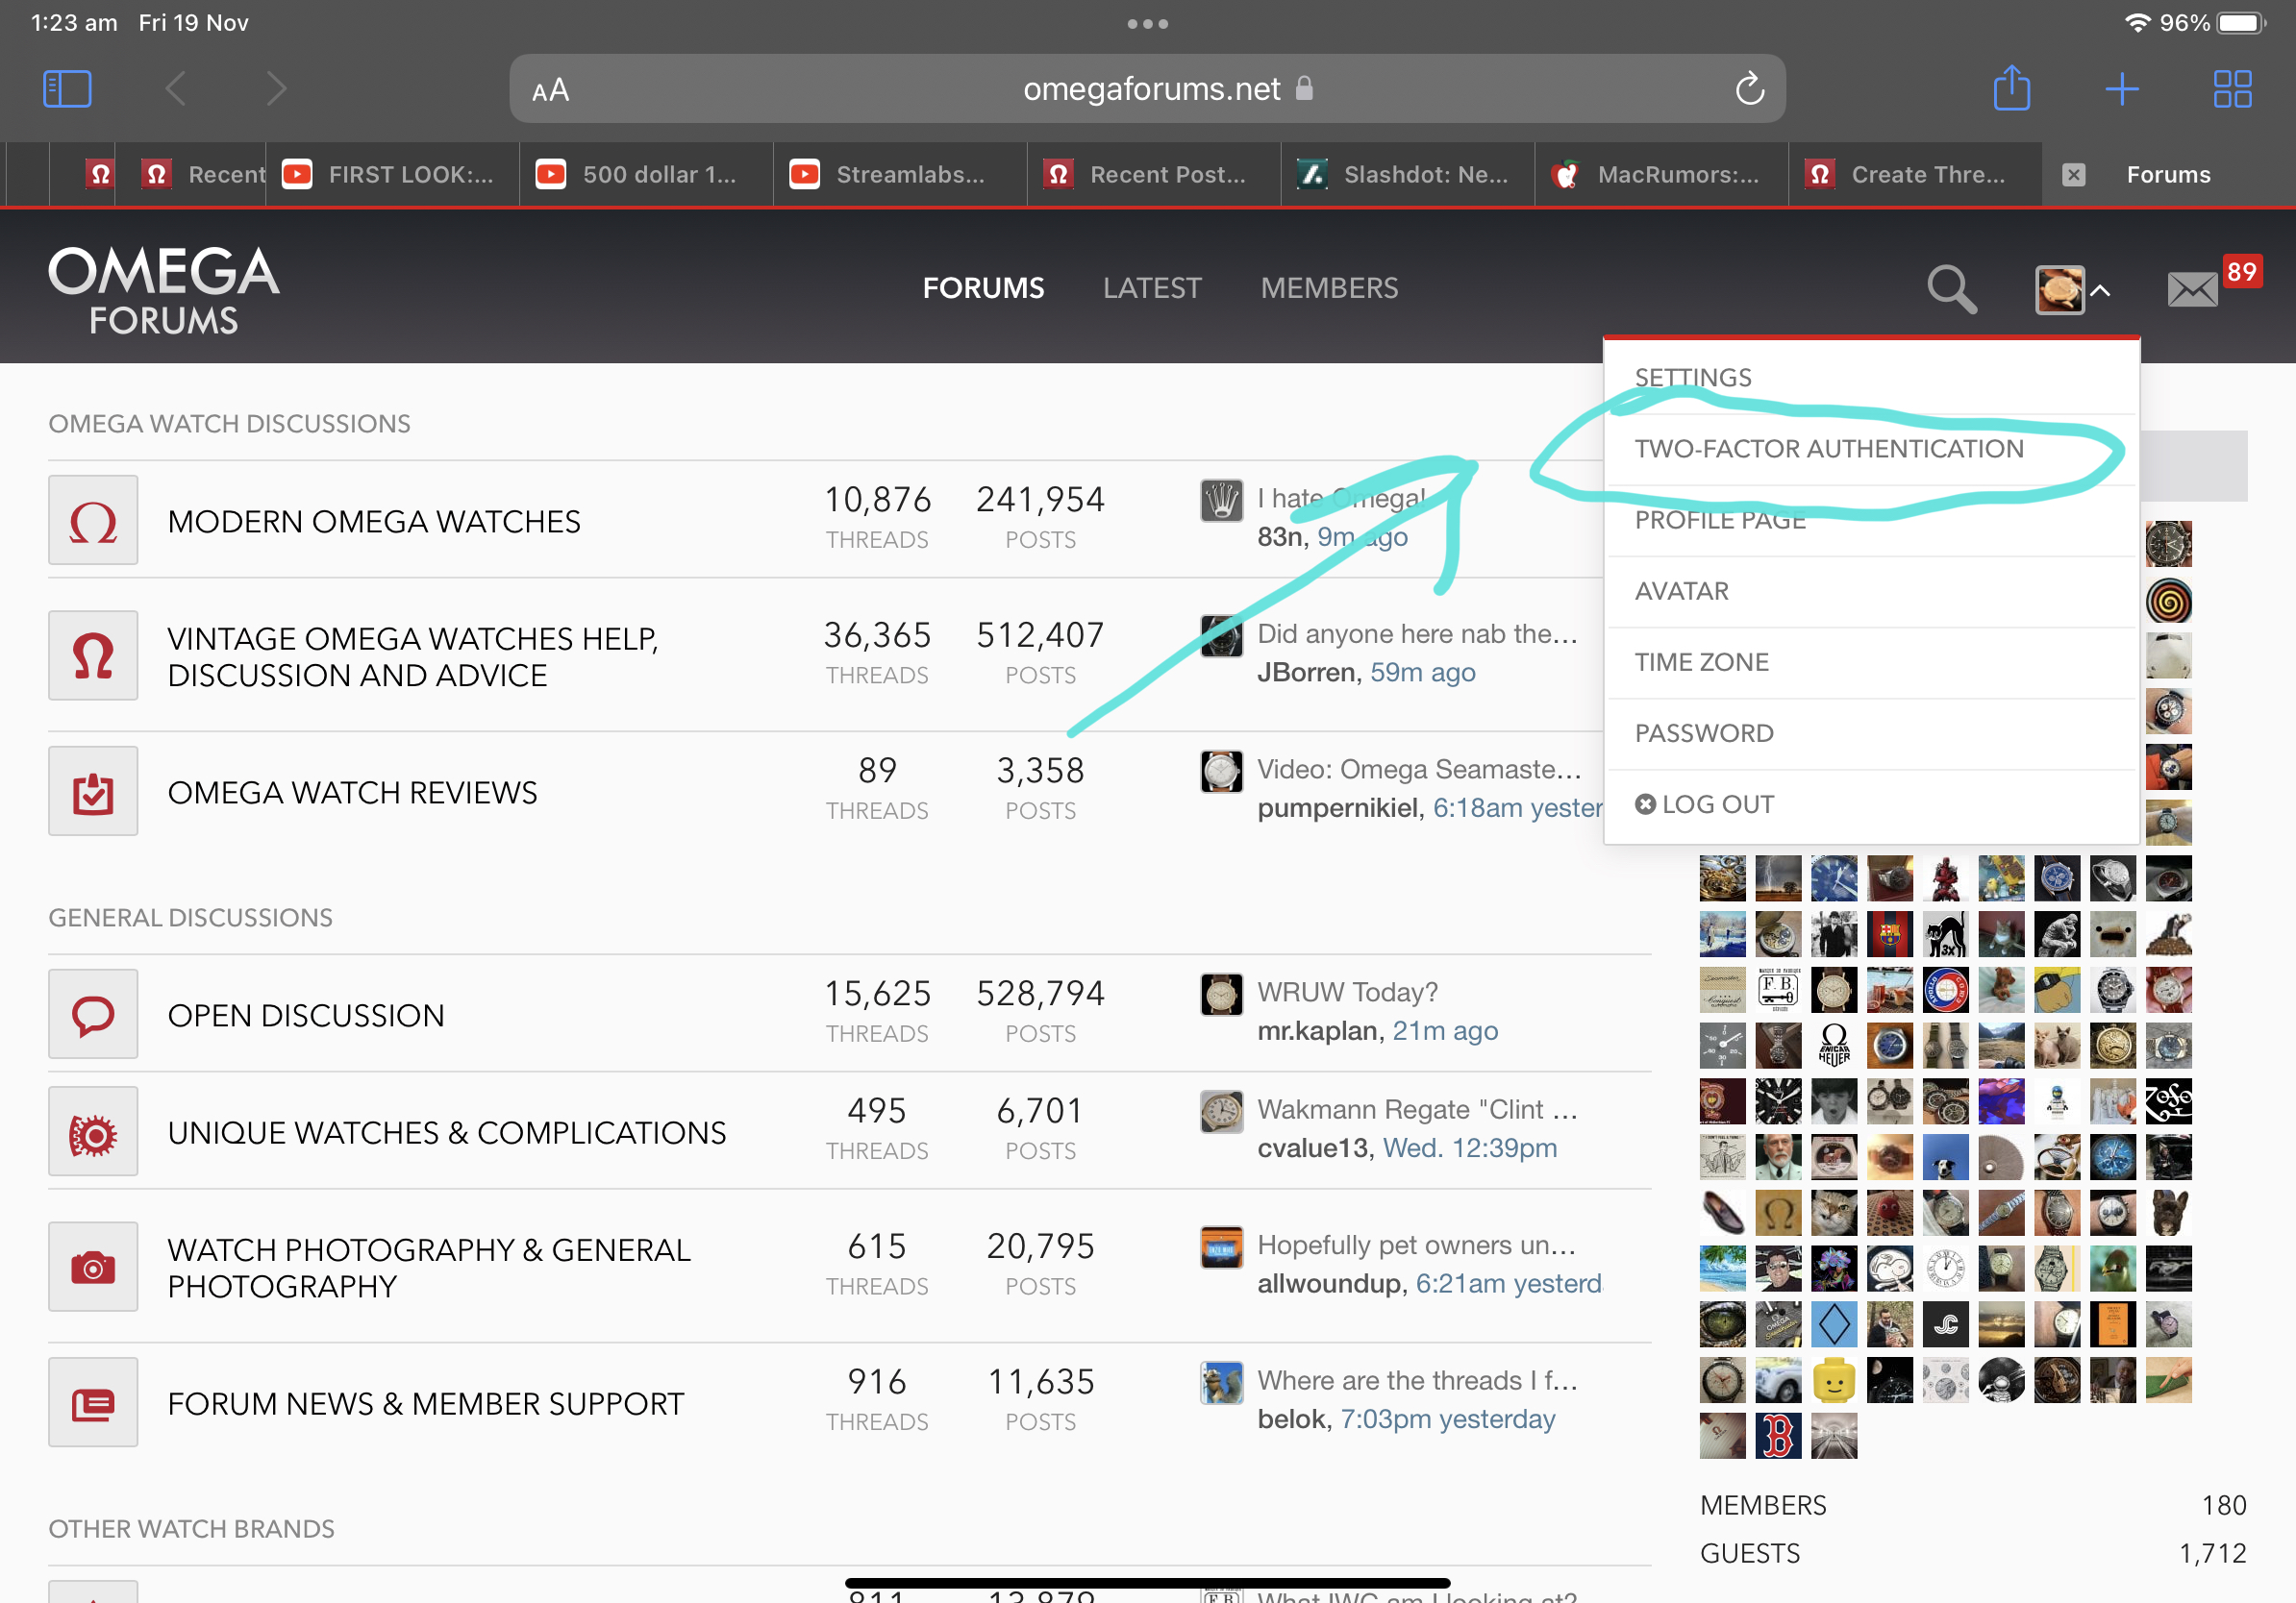Click the omegaforums.net address bar
Screen dimensions: 2296x1603
click(1150, 89)
